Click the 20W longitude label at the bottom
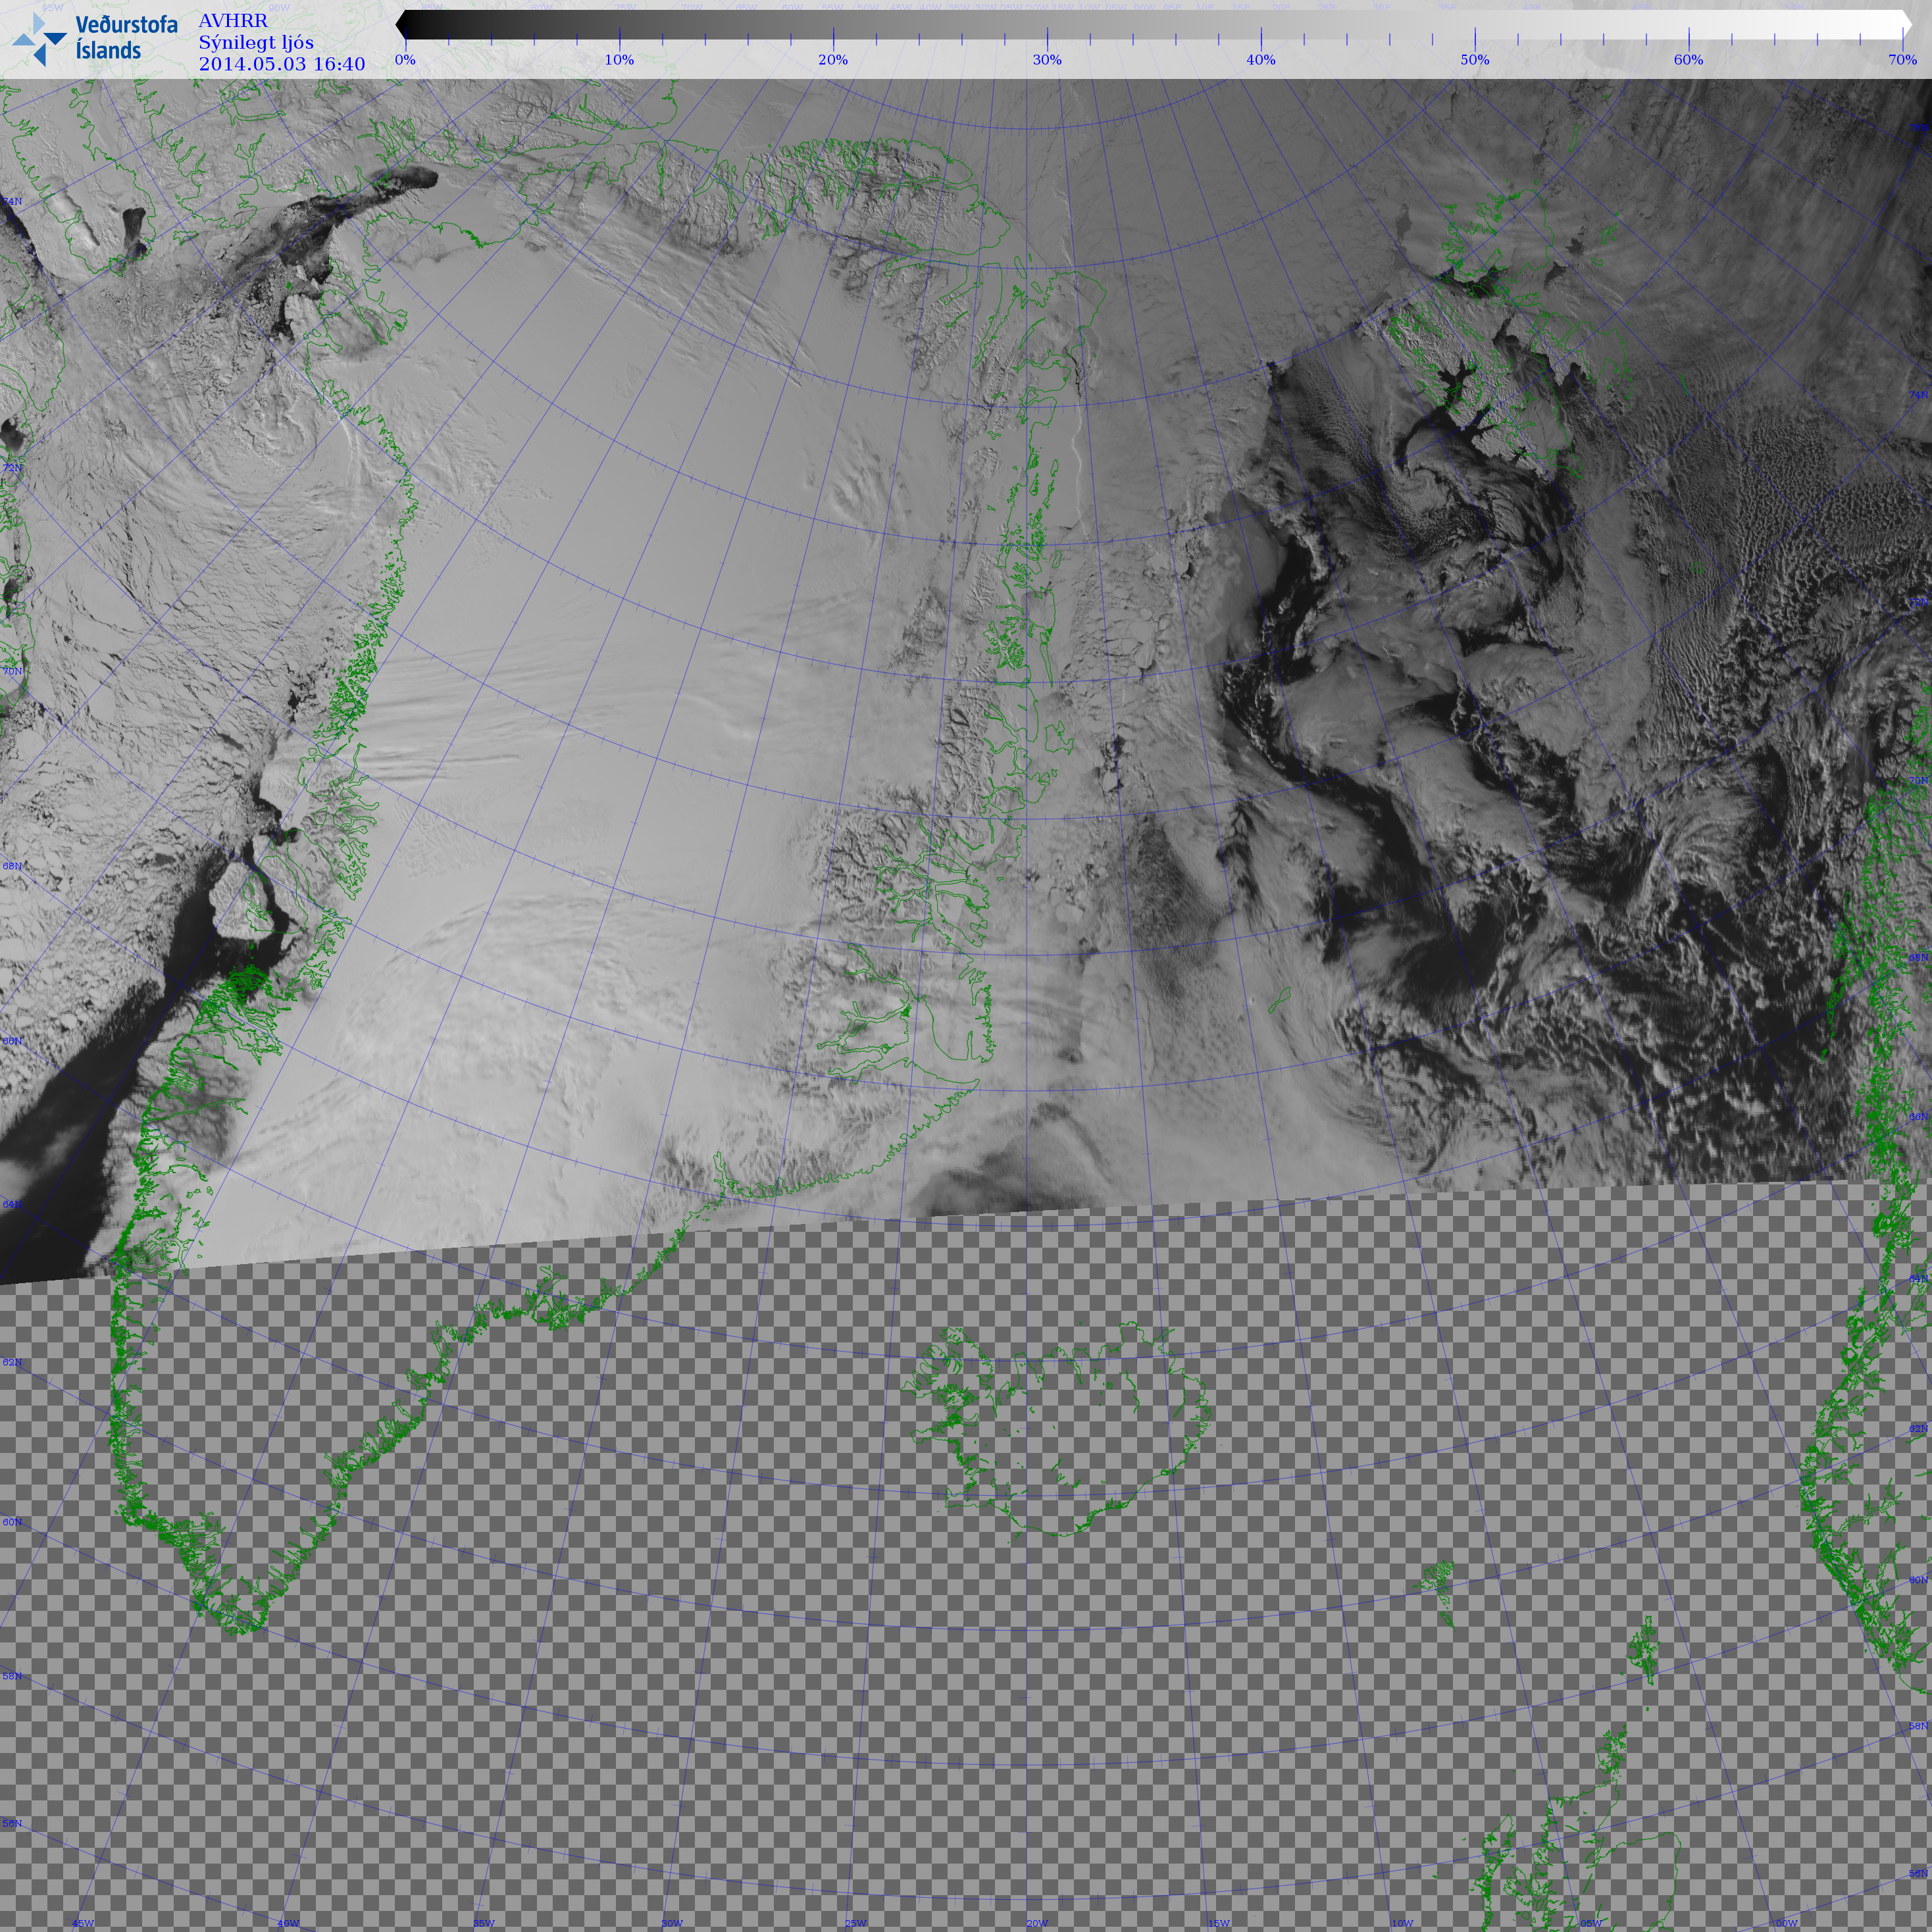Viewport: 1932px width, 1932px height. coord(1037,1923)
